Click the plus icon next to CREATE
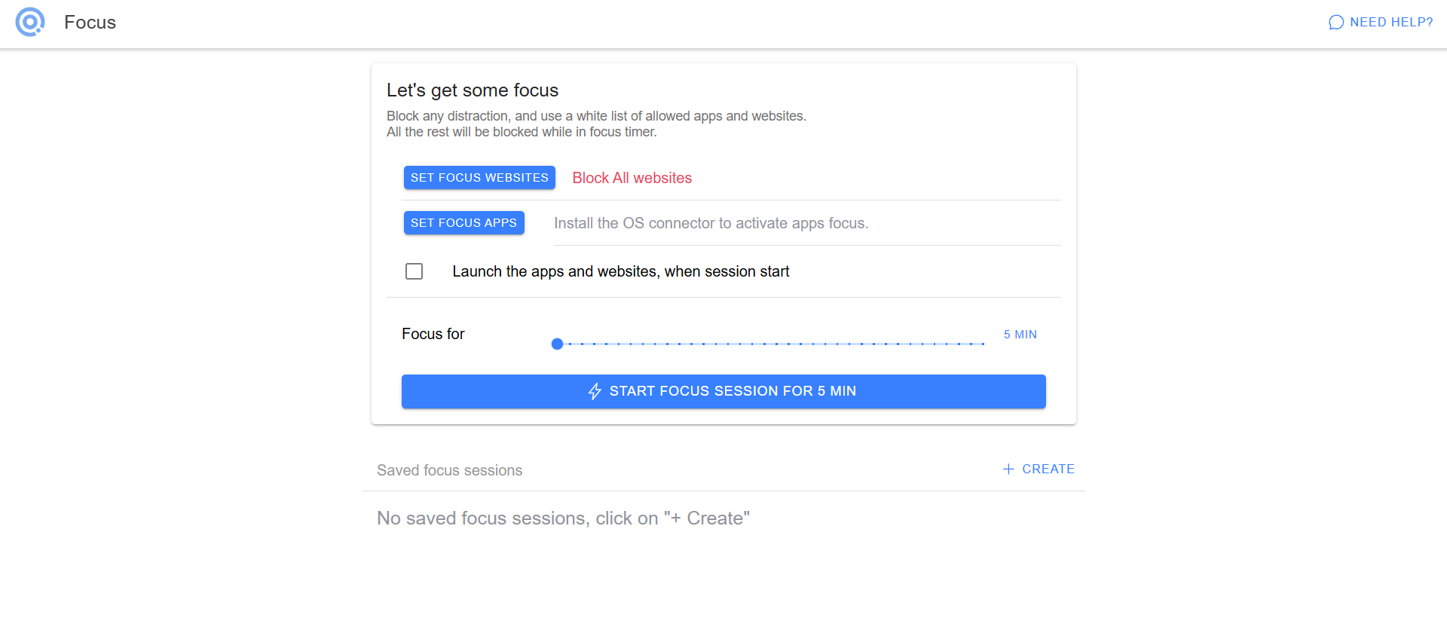The height and width of the screenshot is (627, 1447). click(1008, 469)
